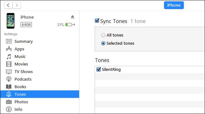This screenshot has width=205, height=114.
Task: Click the TV Shows screen icon
Action: click(9, 72)
